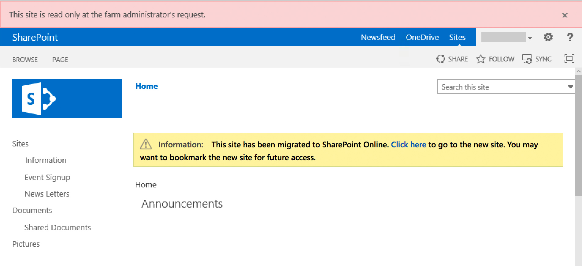Type in the 'Search this site' box

coord(502,87)
